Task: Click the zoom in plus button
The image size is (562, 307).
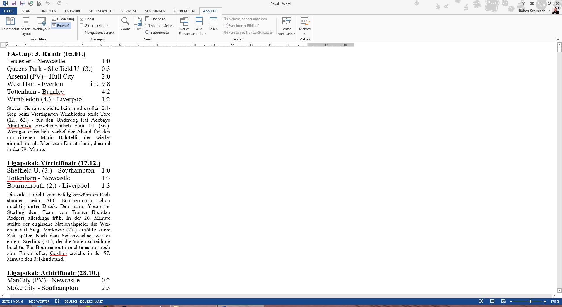Action: (545, 301)
